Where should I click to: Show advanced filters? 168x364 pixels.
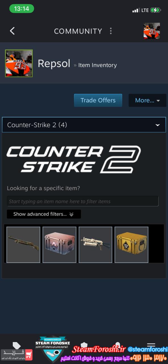click(44, 214)
